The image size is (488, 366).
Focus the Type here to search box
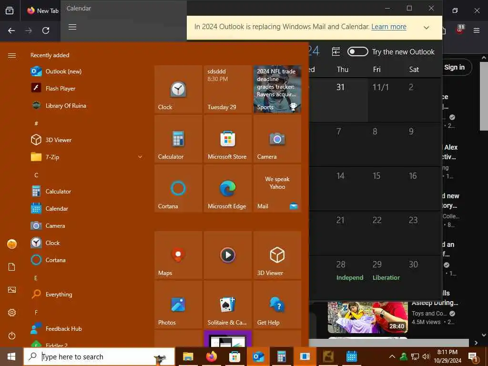click(99, 356)
